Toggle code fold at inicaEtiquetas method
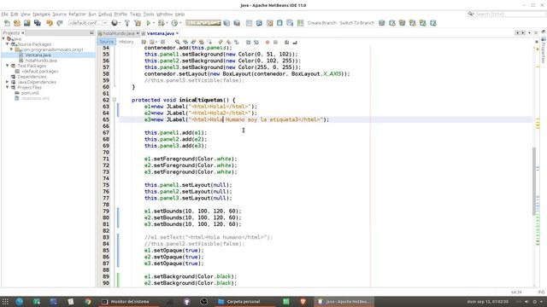The width and height of the screenshot is (547, 307). (114, 100)
